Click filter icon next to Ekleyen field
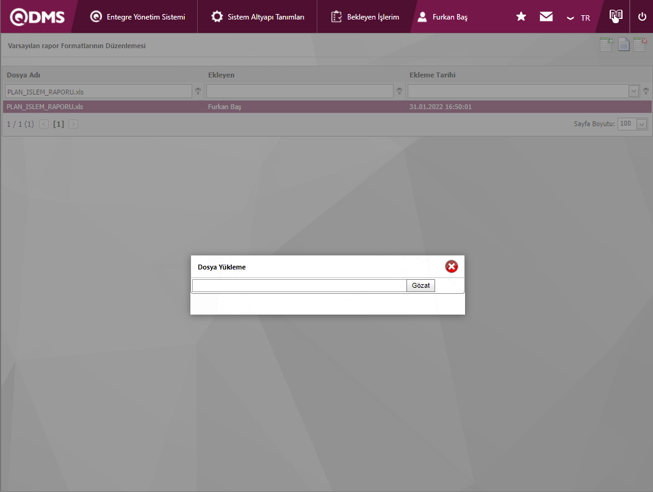Viewport: 653px width, 492px height. point(399,91)
